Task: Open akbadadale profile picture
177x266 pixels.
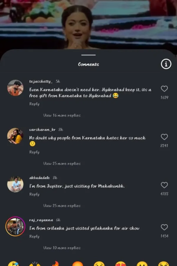Action: coord(15,184)
